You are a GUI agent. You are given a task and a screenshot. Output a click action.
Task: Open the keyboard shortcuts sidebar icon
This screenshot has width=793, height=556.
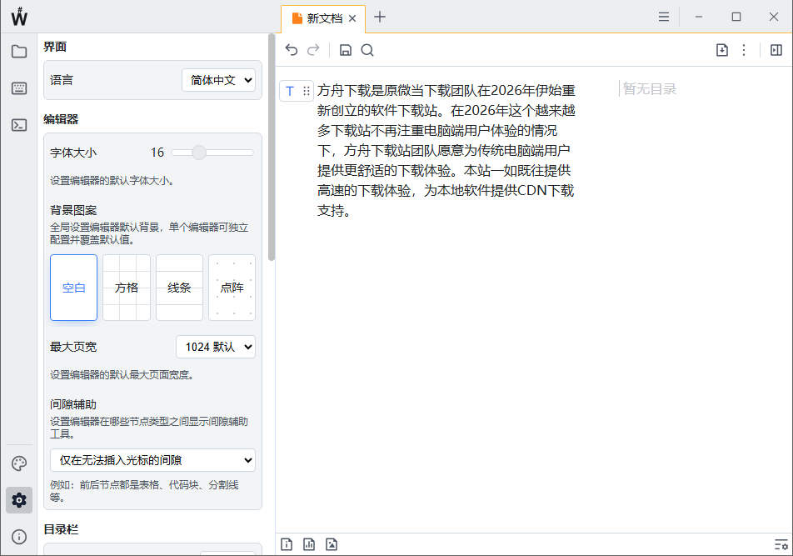pos(19,88)
